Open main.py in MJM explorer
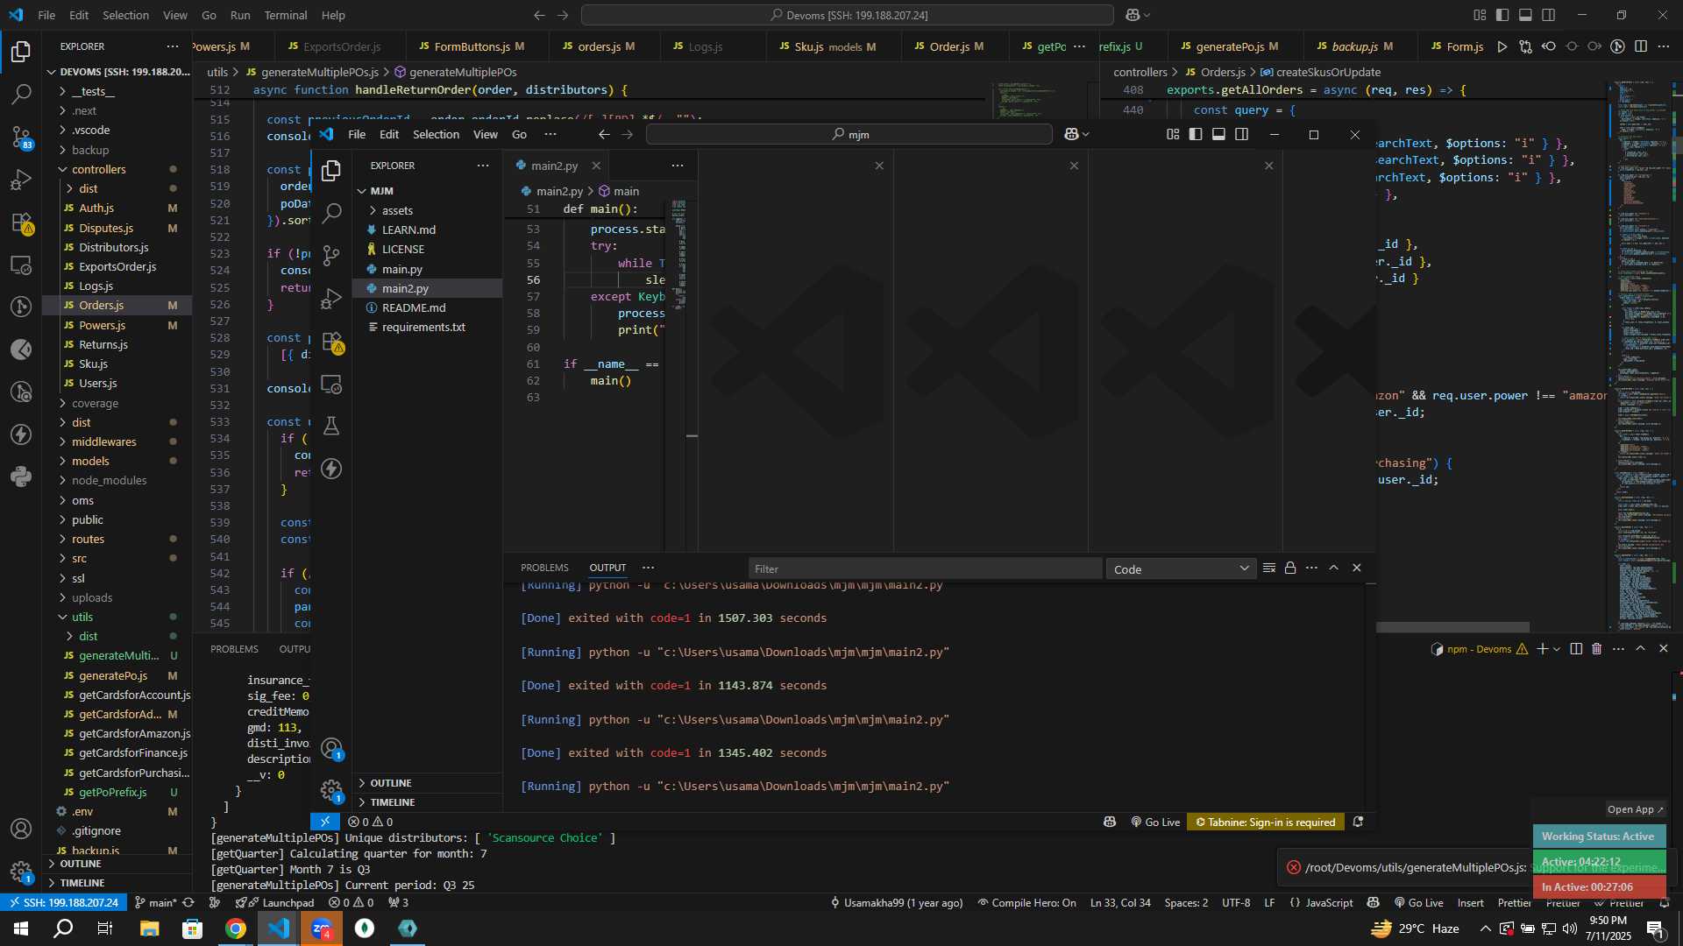 (x=428, y=269)
